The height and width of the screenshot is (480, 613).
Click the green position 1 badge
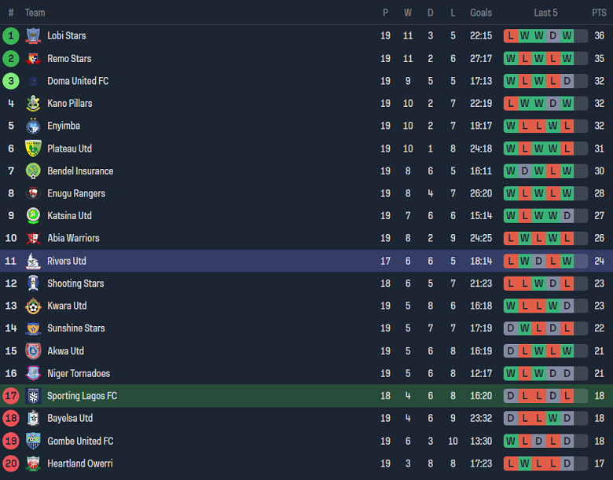pyautogui.click(x=11, y=35)
